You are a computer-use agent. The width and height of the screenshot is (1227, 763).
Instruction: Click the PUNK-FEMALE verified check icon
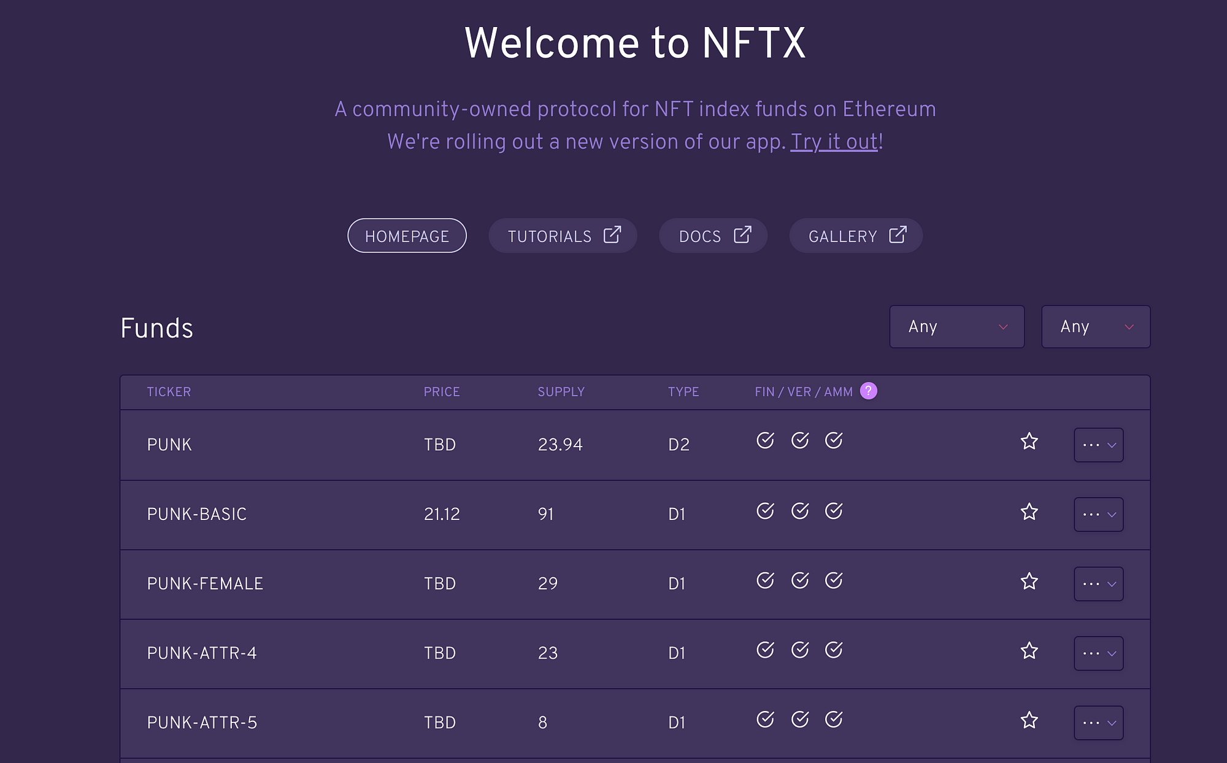tap(799, 580)
